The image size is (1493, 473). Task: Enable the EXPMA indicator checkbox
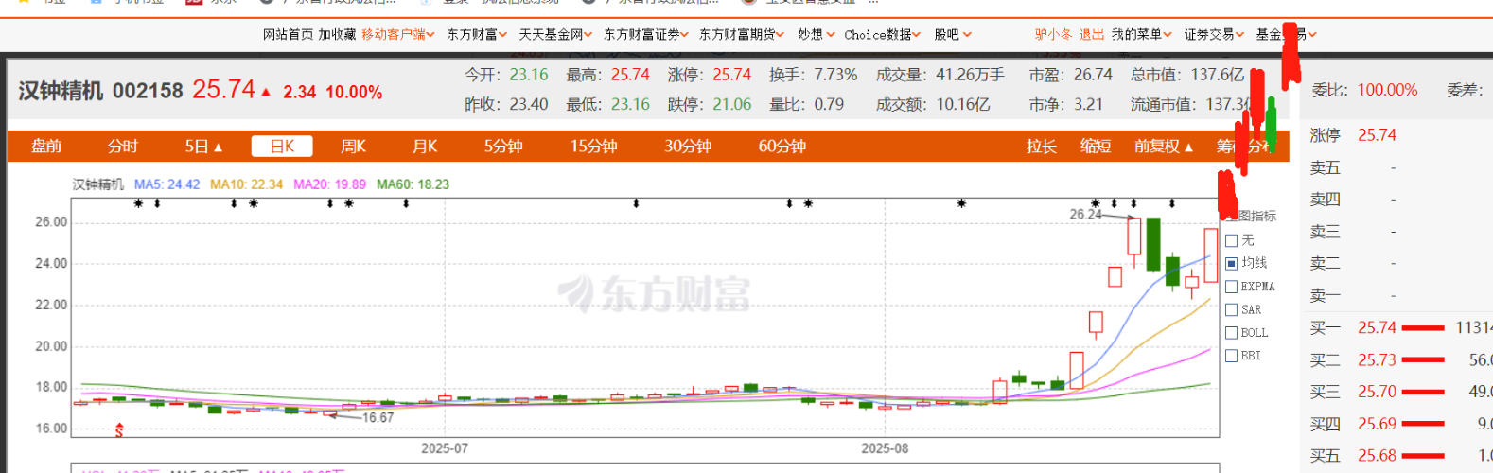pyautogui.click(x=1232, y=287)
